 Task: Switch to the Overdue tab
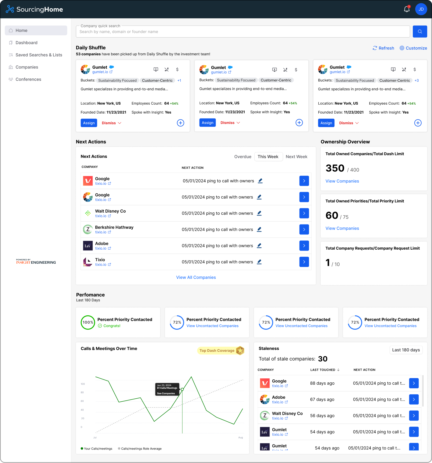coord(242,157)
